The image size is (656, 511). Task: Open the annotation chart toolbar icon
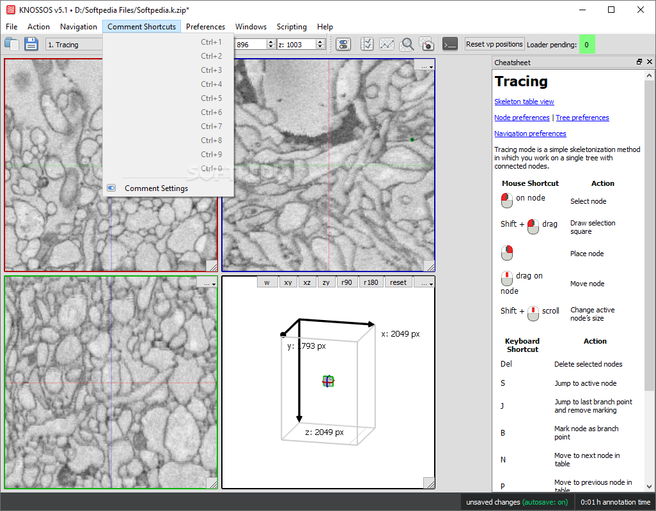[387, 44]
